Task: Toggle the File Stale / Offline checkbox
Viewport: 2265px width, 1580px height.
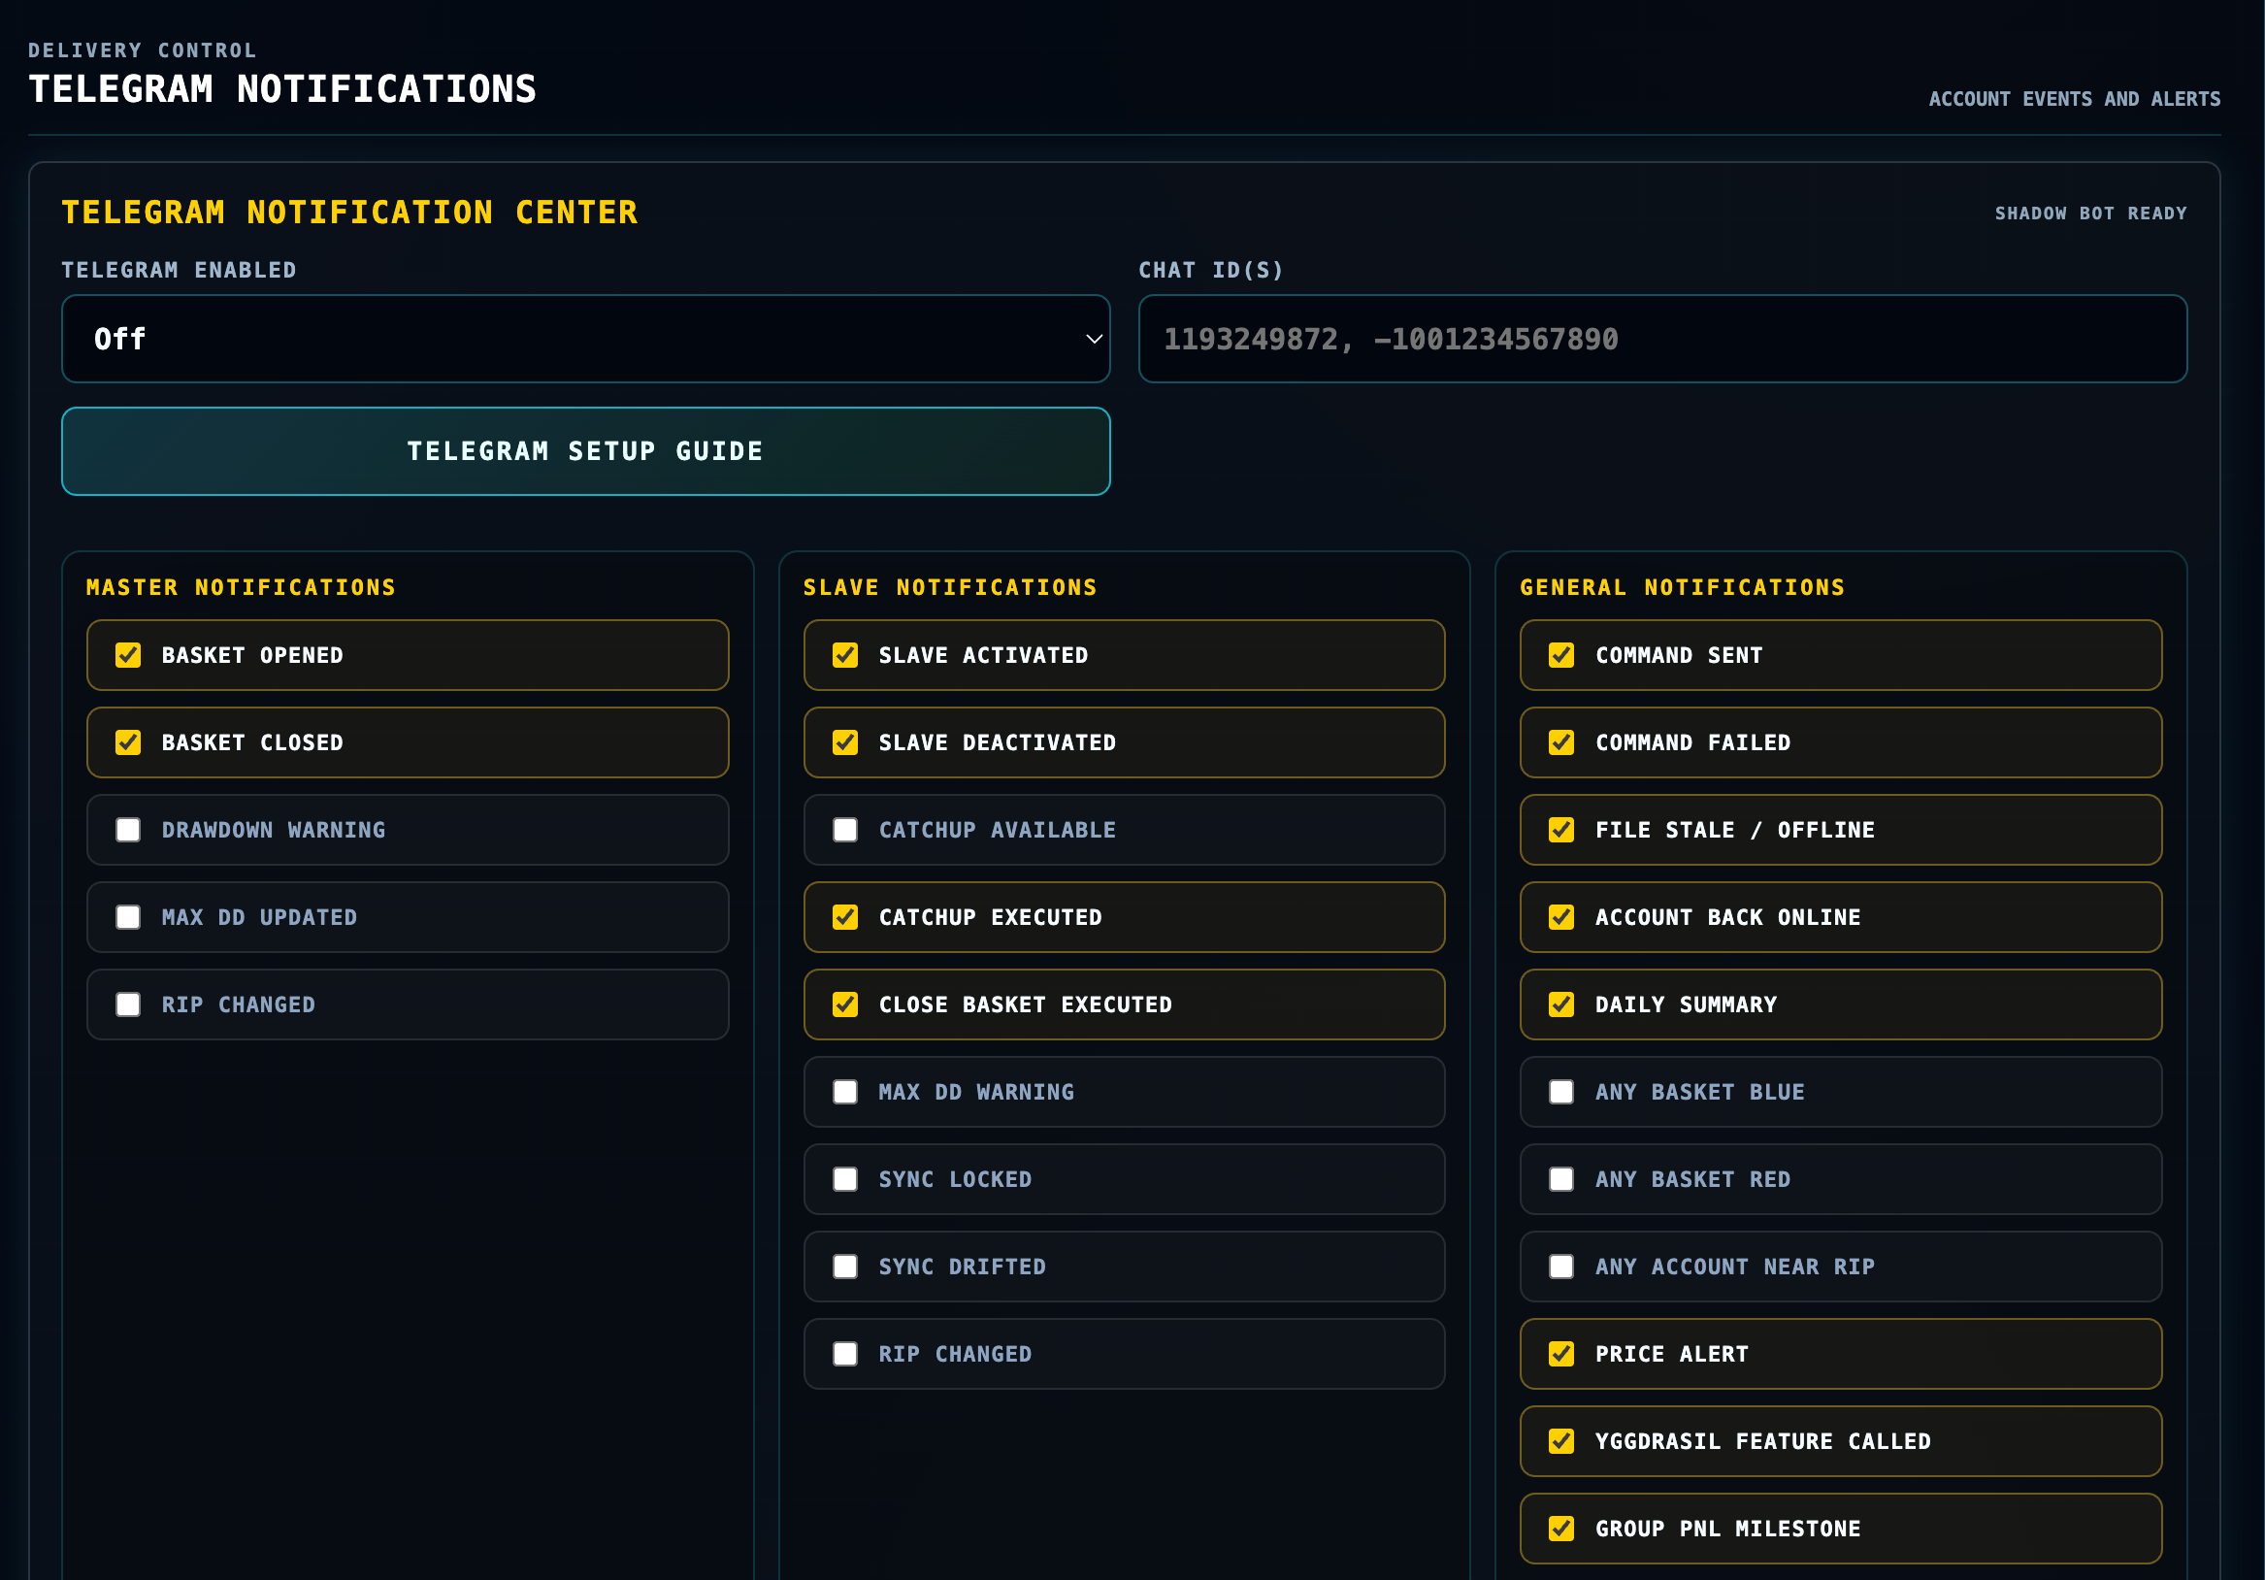Action: [1561, 830]
